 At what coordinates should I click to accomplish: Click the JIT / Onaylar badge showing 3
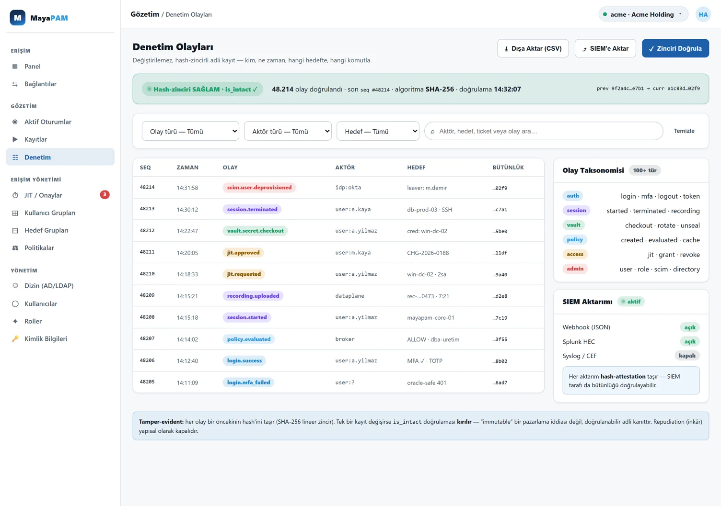tap(105, 195)
